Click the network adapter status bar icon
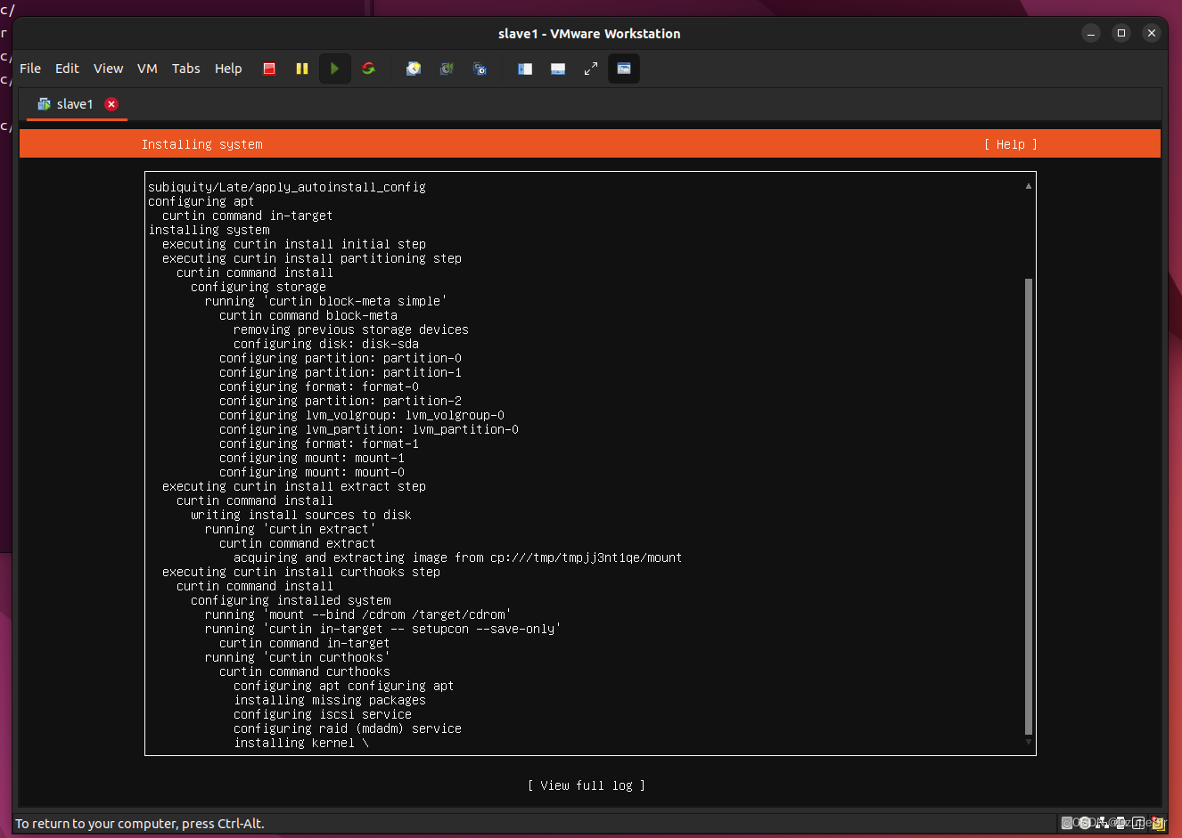This screenshot has width=1182, height=838. coord(1102,823)
